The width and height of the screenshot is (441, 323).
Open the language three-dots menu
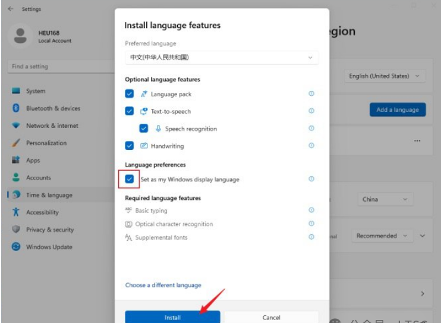tap(417, 140)
